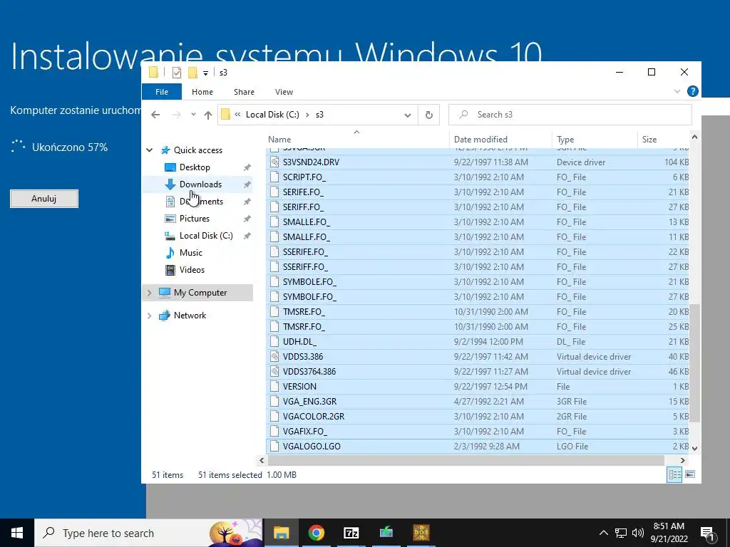Click the New folder icon in title bar
730x547 pixels.
(x=192, y=72)
